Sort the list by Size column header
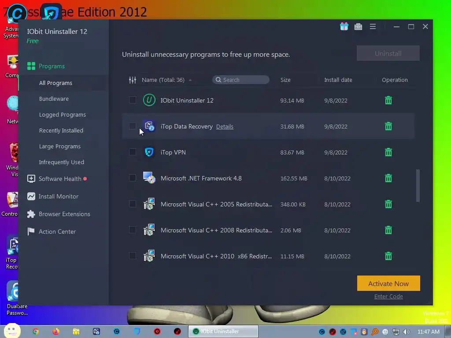The height and width of the screenshot is (338, 451). click(x=285, y=80)
